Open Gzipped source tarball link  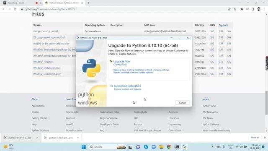[46, 31]
